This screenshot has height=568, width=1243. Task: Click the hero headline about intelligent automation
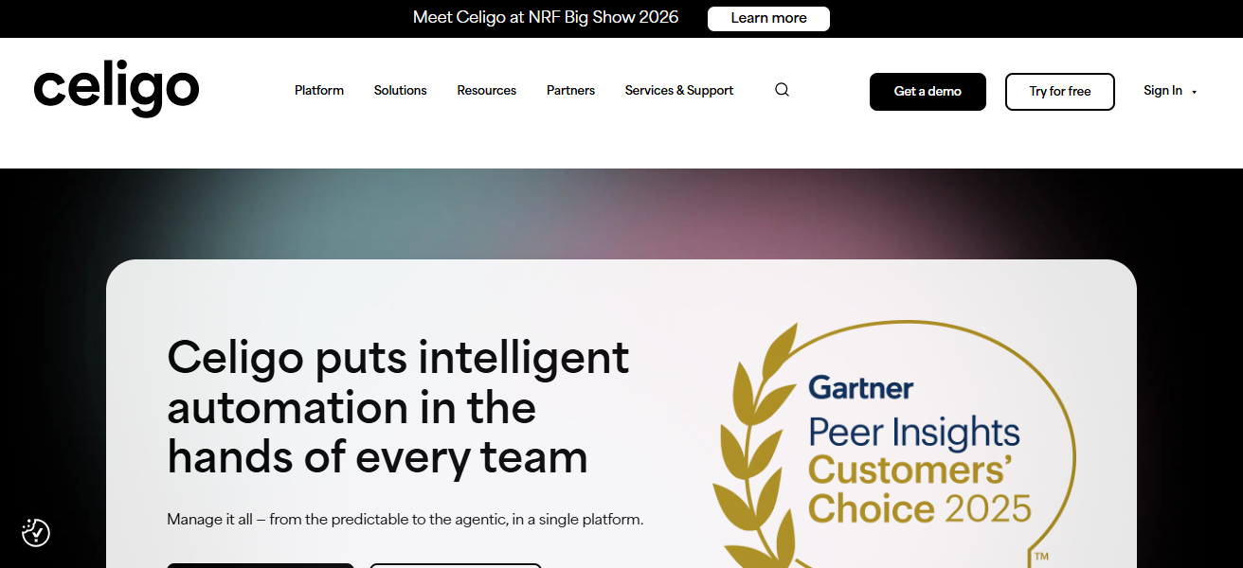pyautogui.click(x=398, y=407)
